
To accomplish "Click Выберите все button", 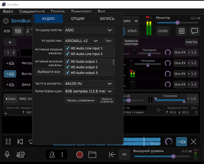I will coord(49,72).
